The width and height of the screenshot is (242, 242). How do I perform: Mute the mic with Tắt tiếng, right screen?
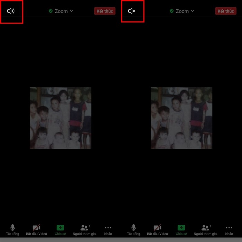tap(133, 230)
